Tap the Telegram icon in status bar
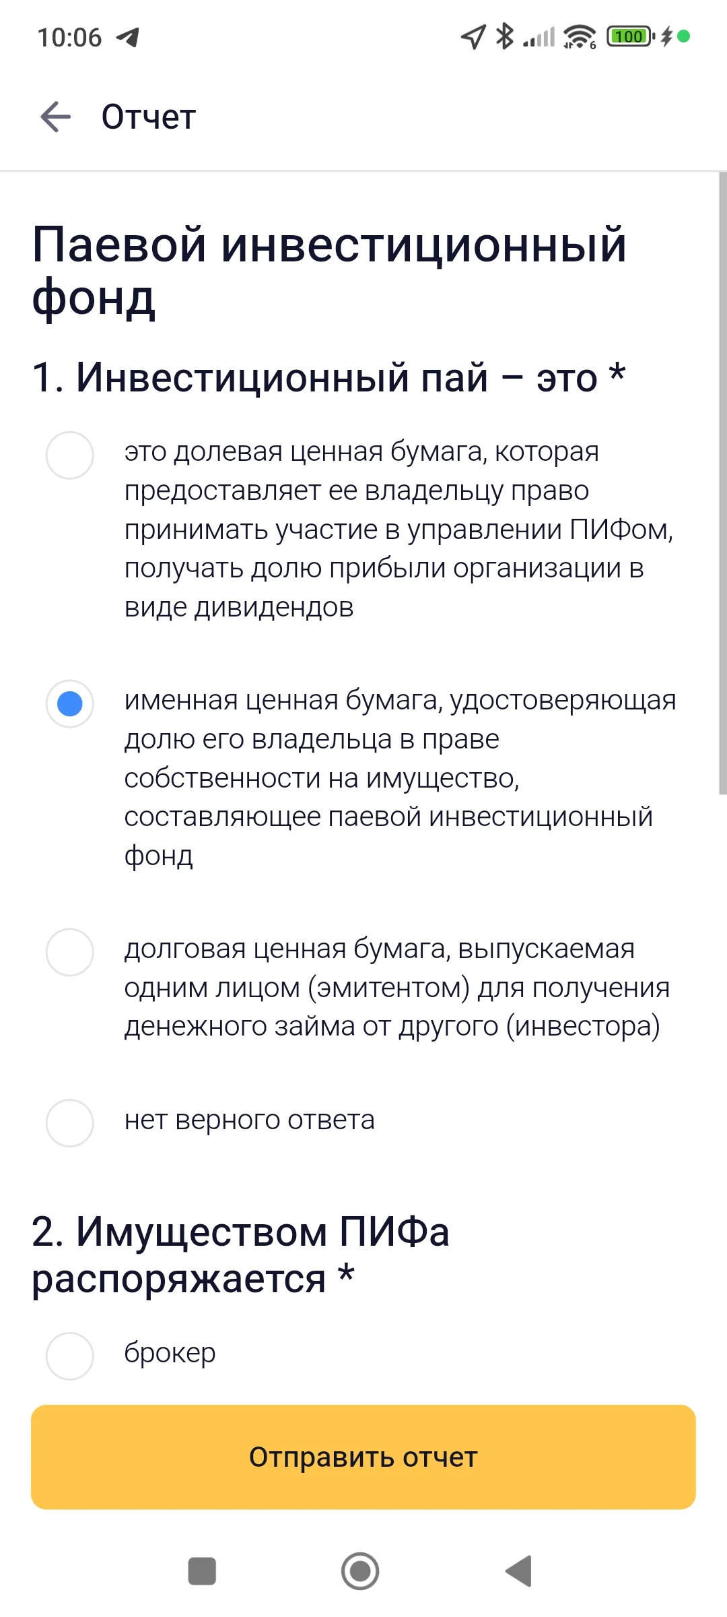 coord(128,37)
